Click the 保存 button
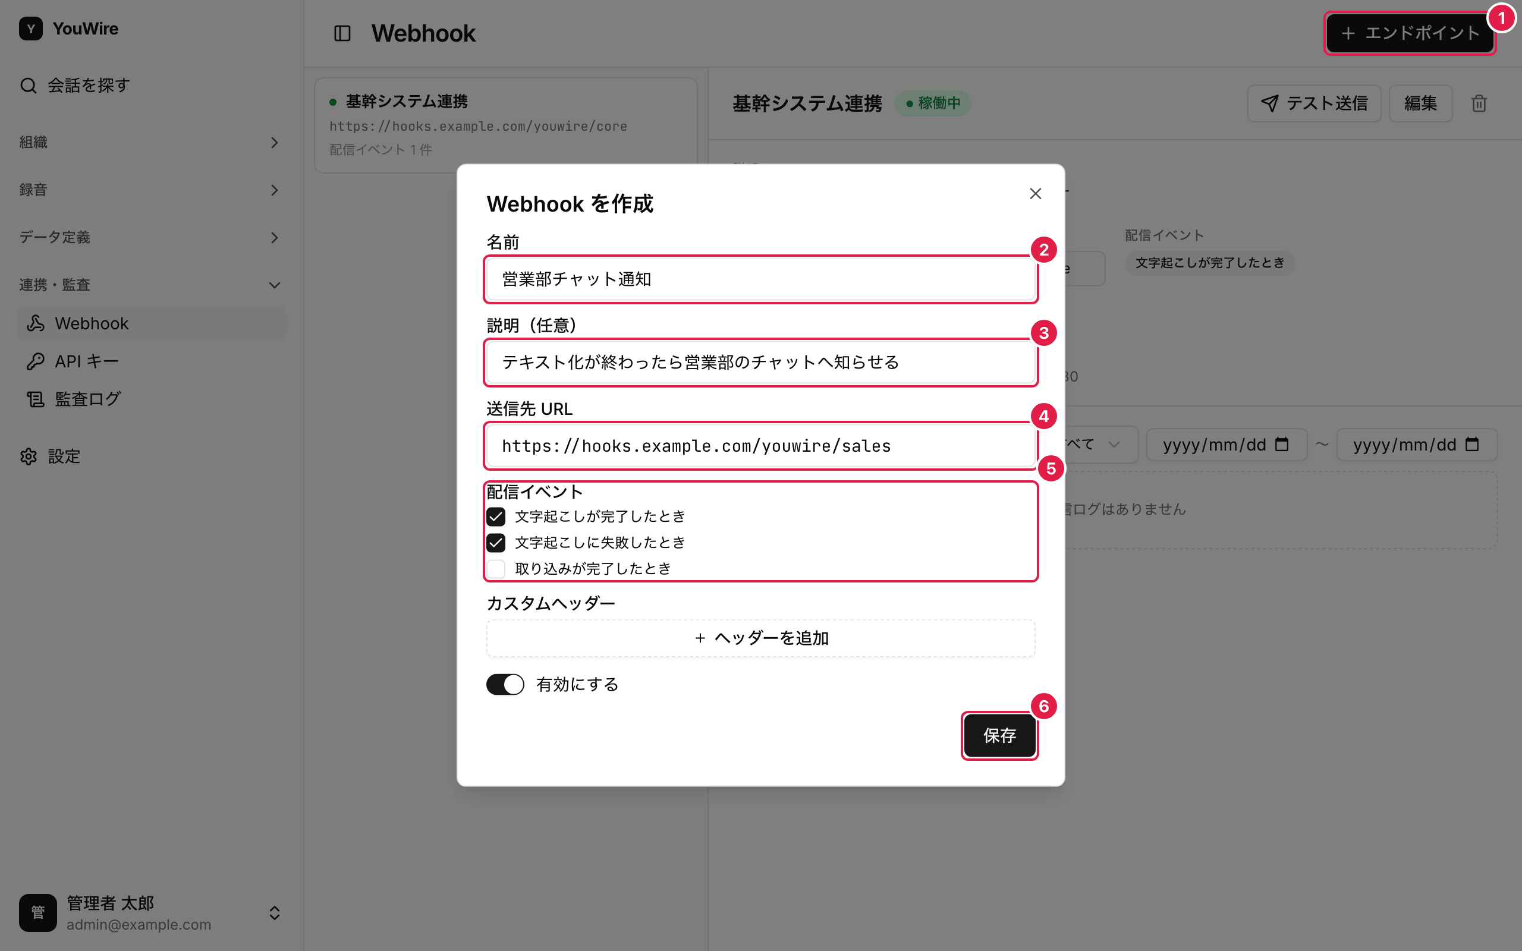The width and height of the screenshot is (1522, 951). pos(999,735)
